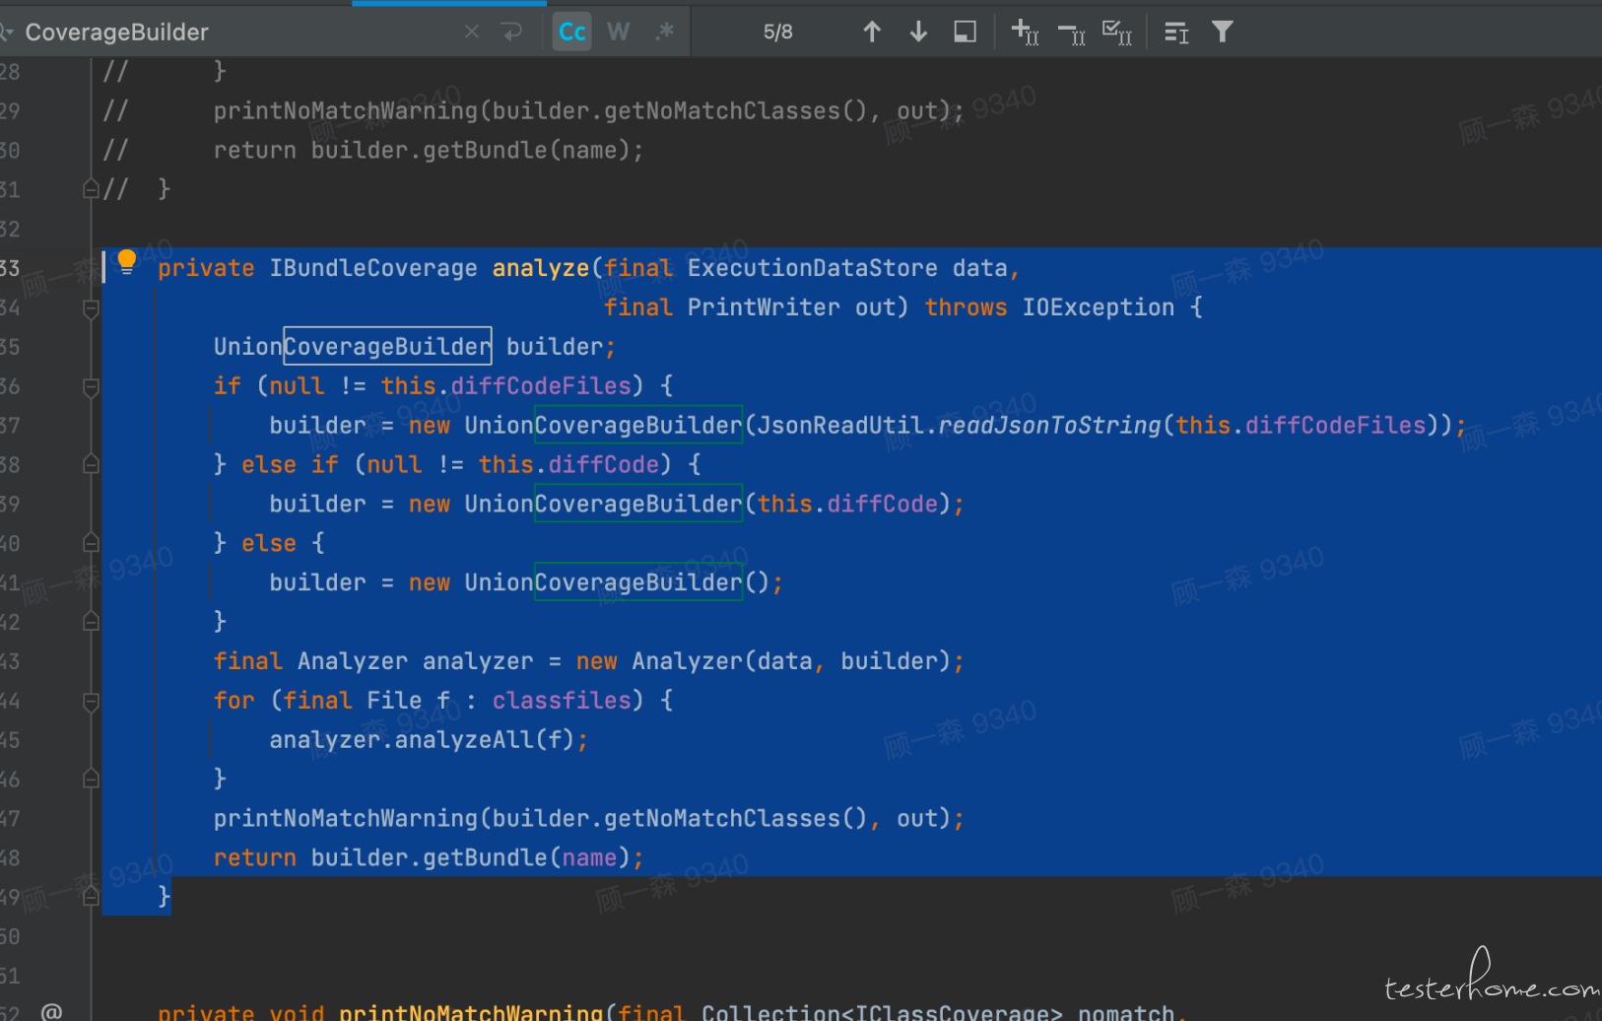Viewport: 1602px width, 1021px height.
Task: Click the 'analyze' method name
Action: pos(541,268)
